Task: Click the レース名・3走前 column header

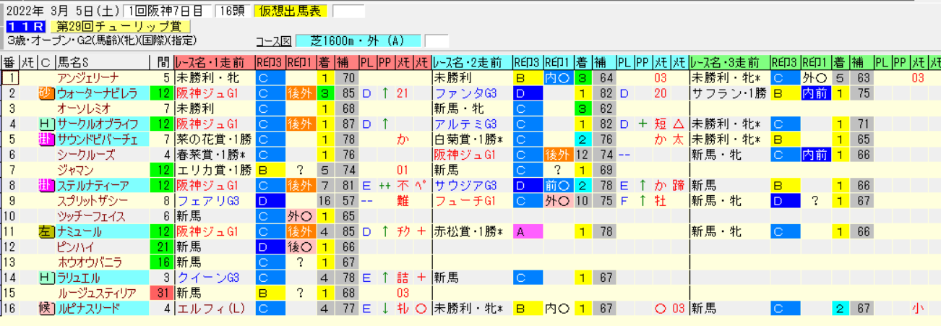Action: coord(729,62)
